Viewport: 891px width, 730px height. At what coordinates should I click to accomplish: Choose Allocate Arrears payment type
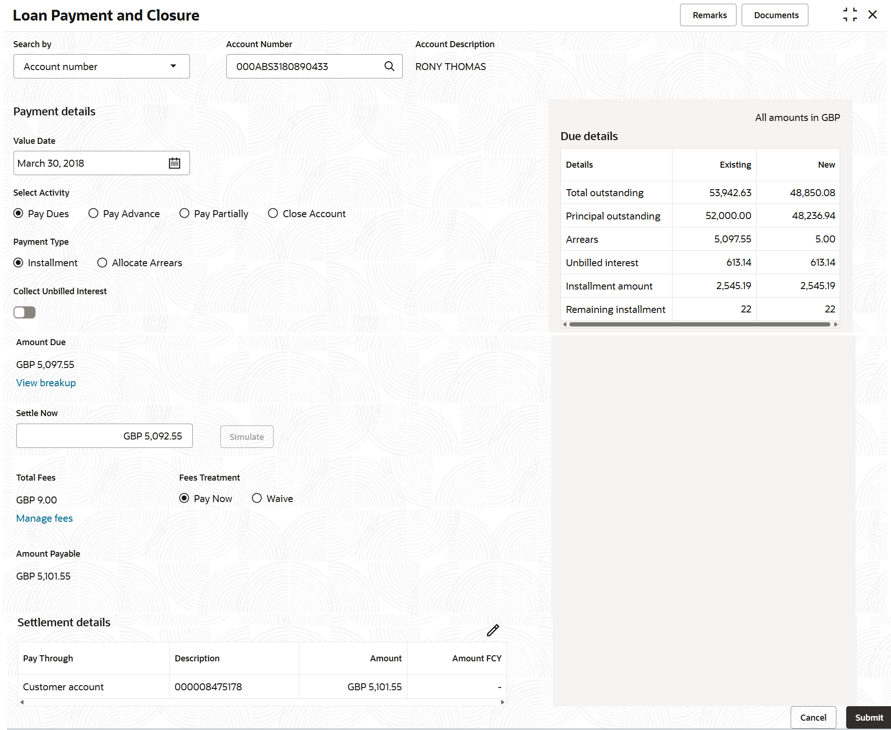(102, 262)
